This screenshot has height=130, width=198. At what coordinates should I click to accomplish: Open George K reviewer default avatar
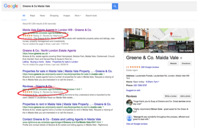tap(129, 118)
